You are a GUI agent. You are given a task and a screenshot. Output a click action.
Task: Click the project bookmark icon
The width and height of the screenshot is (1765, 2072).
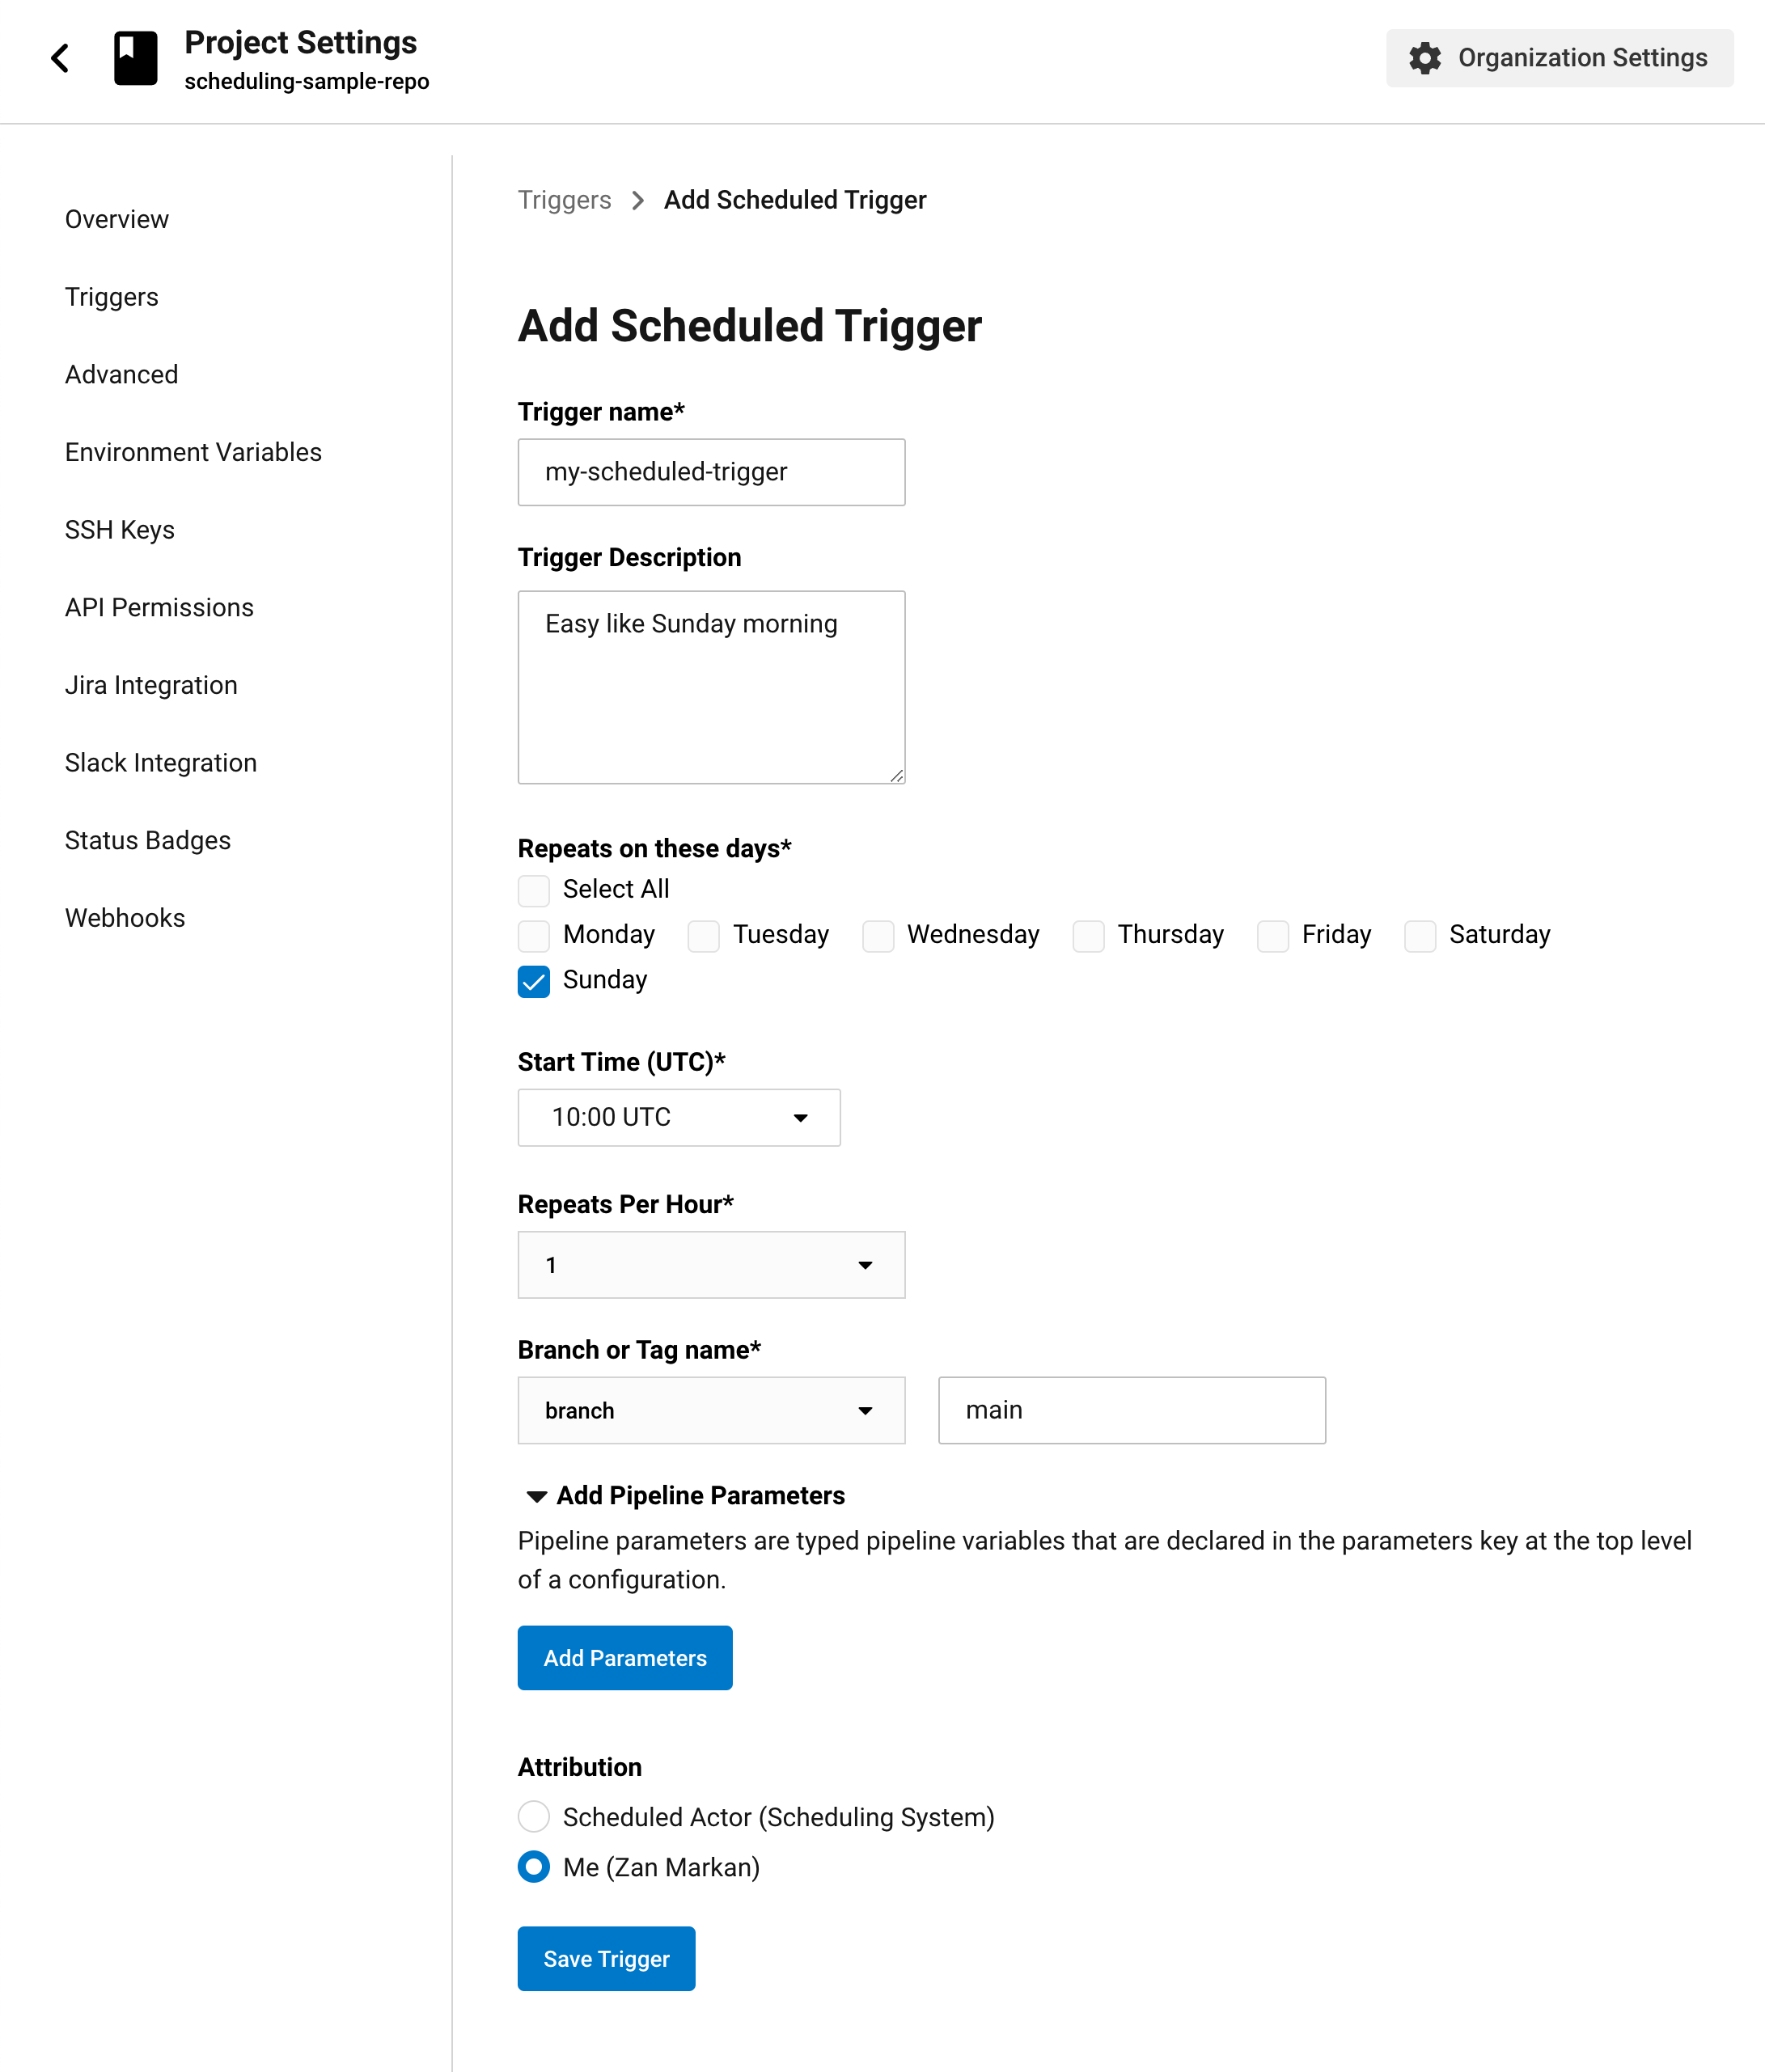tap(136, 57)
